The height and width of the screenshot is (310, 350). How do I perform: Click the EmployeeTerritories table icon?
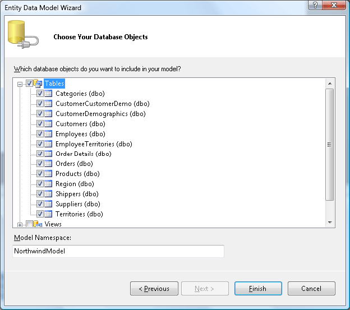pyautogui.click(x=48, y=144)
